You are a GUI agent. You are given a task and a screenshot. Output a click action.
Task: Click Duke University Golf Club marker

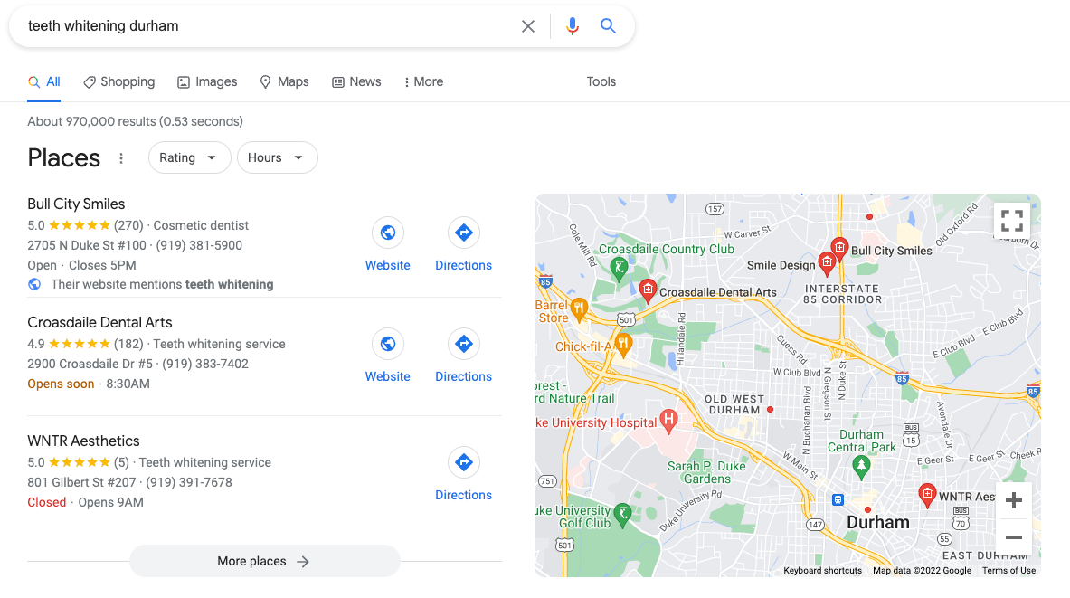(x=621, y=515)
